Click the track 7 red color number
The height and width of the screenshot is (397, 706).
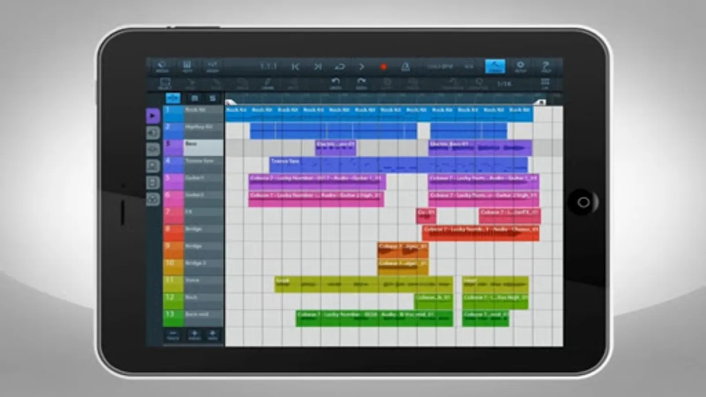point(173,216)
